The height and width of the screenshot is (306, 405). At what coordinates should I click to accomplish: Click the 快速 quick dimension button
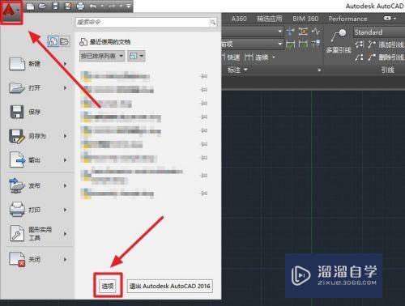[231, 57]
